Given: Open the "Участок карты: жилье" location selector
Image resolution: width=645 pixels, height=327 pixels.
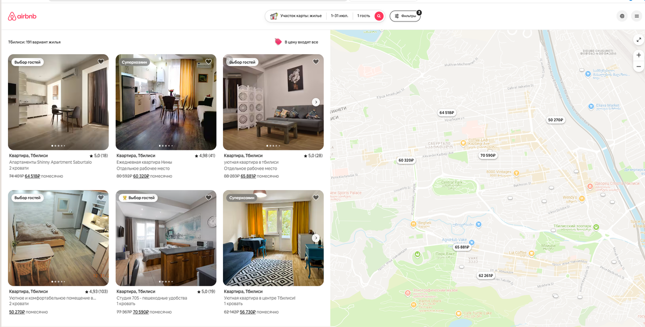Looking at the screenshot, I should (x=296, y=16).
